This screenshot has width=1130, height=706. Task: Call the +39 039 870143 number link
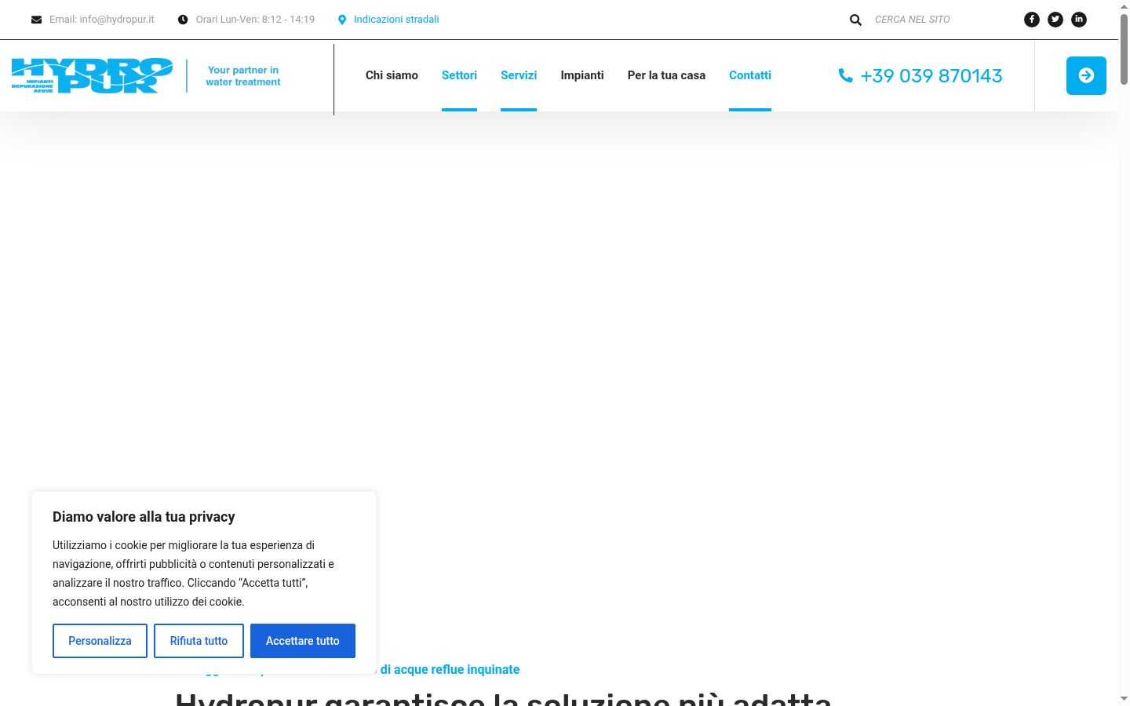pos(931,75)
